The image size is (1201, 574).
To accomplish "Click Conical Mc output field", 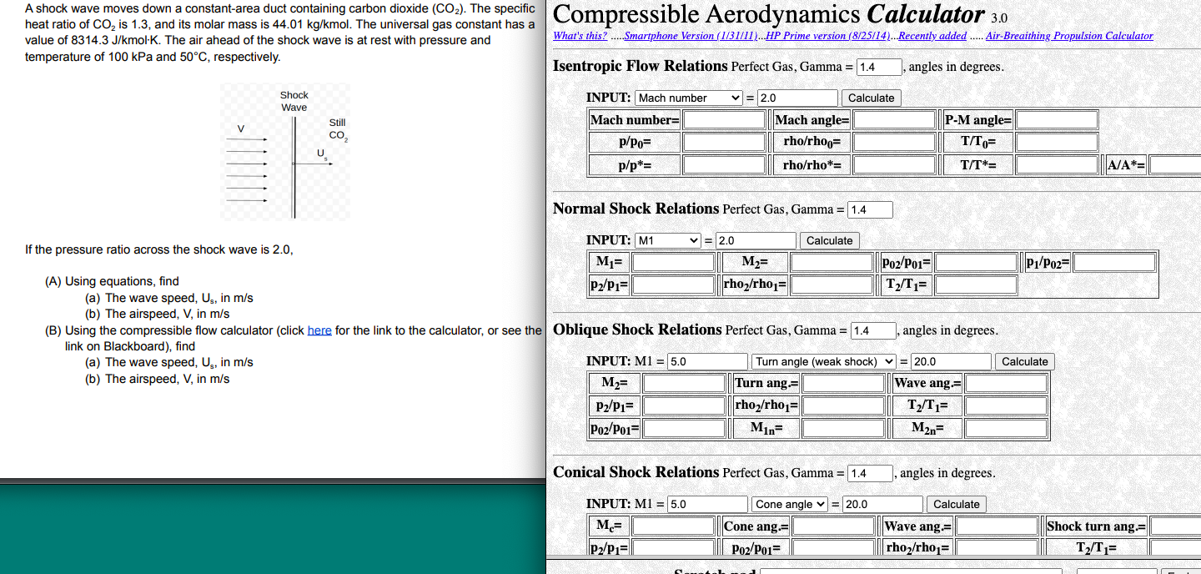I will [x=674, y=526].
